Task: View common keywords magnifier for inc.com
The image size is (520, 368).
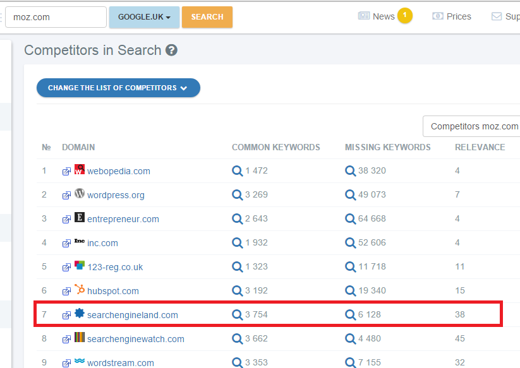Action: [x=237, y=243]
